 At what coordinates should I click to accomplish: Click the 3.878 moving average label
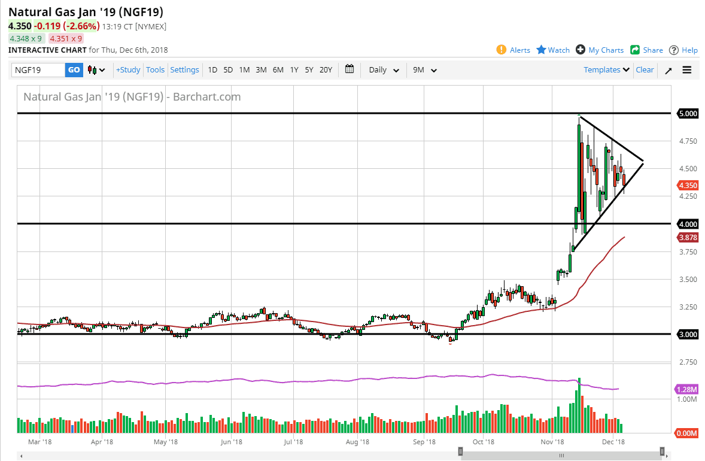click(x=688, y=238)
